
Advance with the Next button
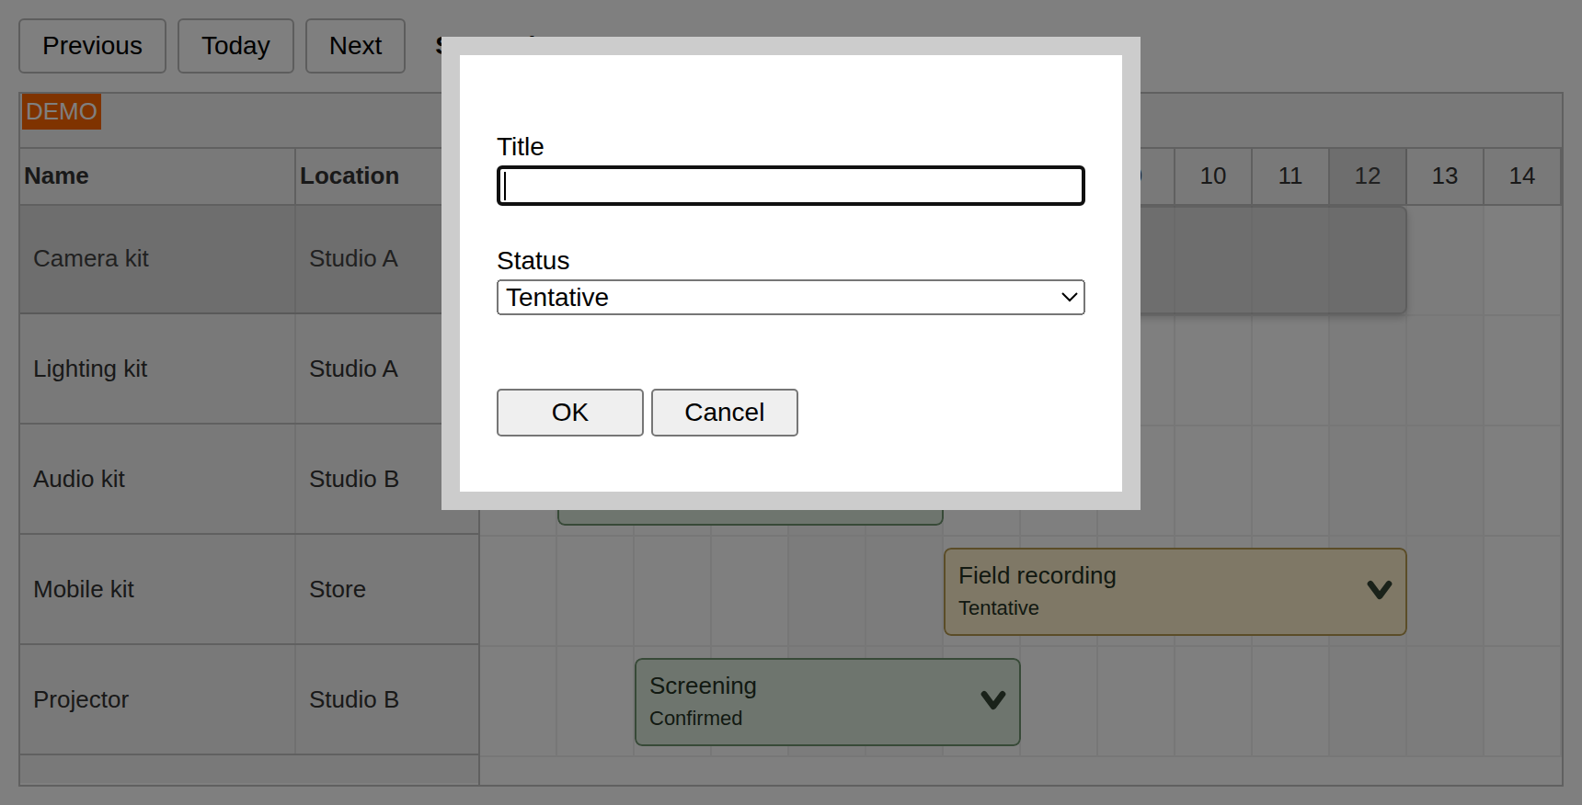click(355, 46)
